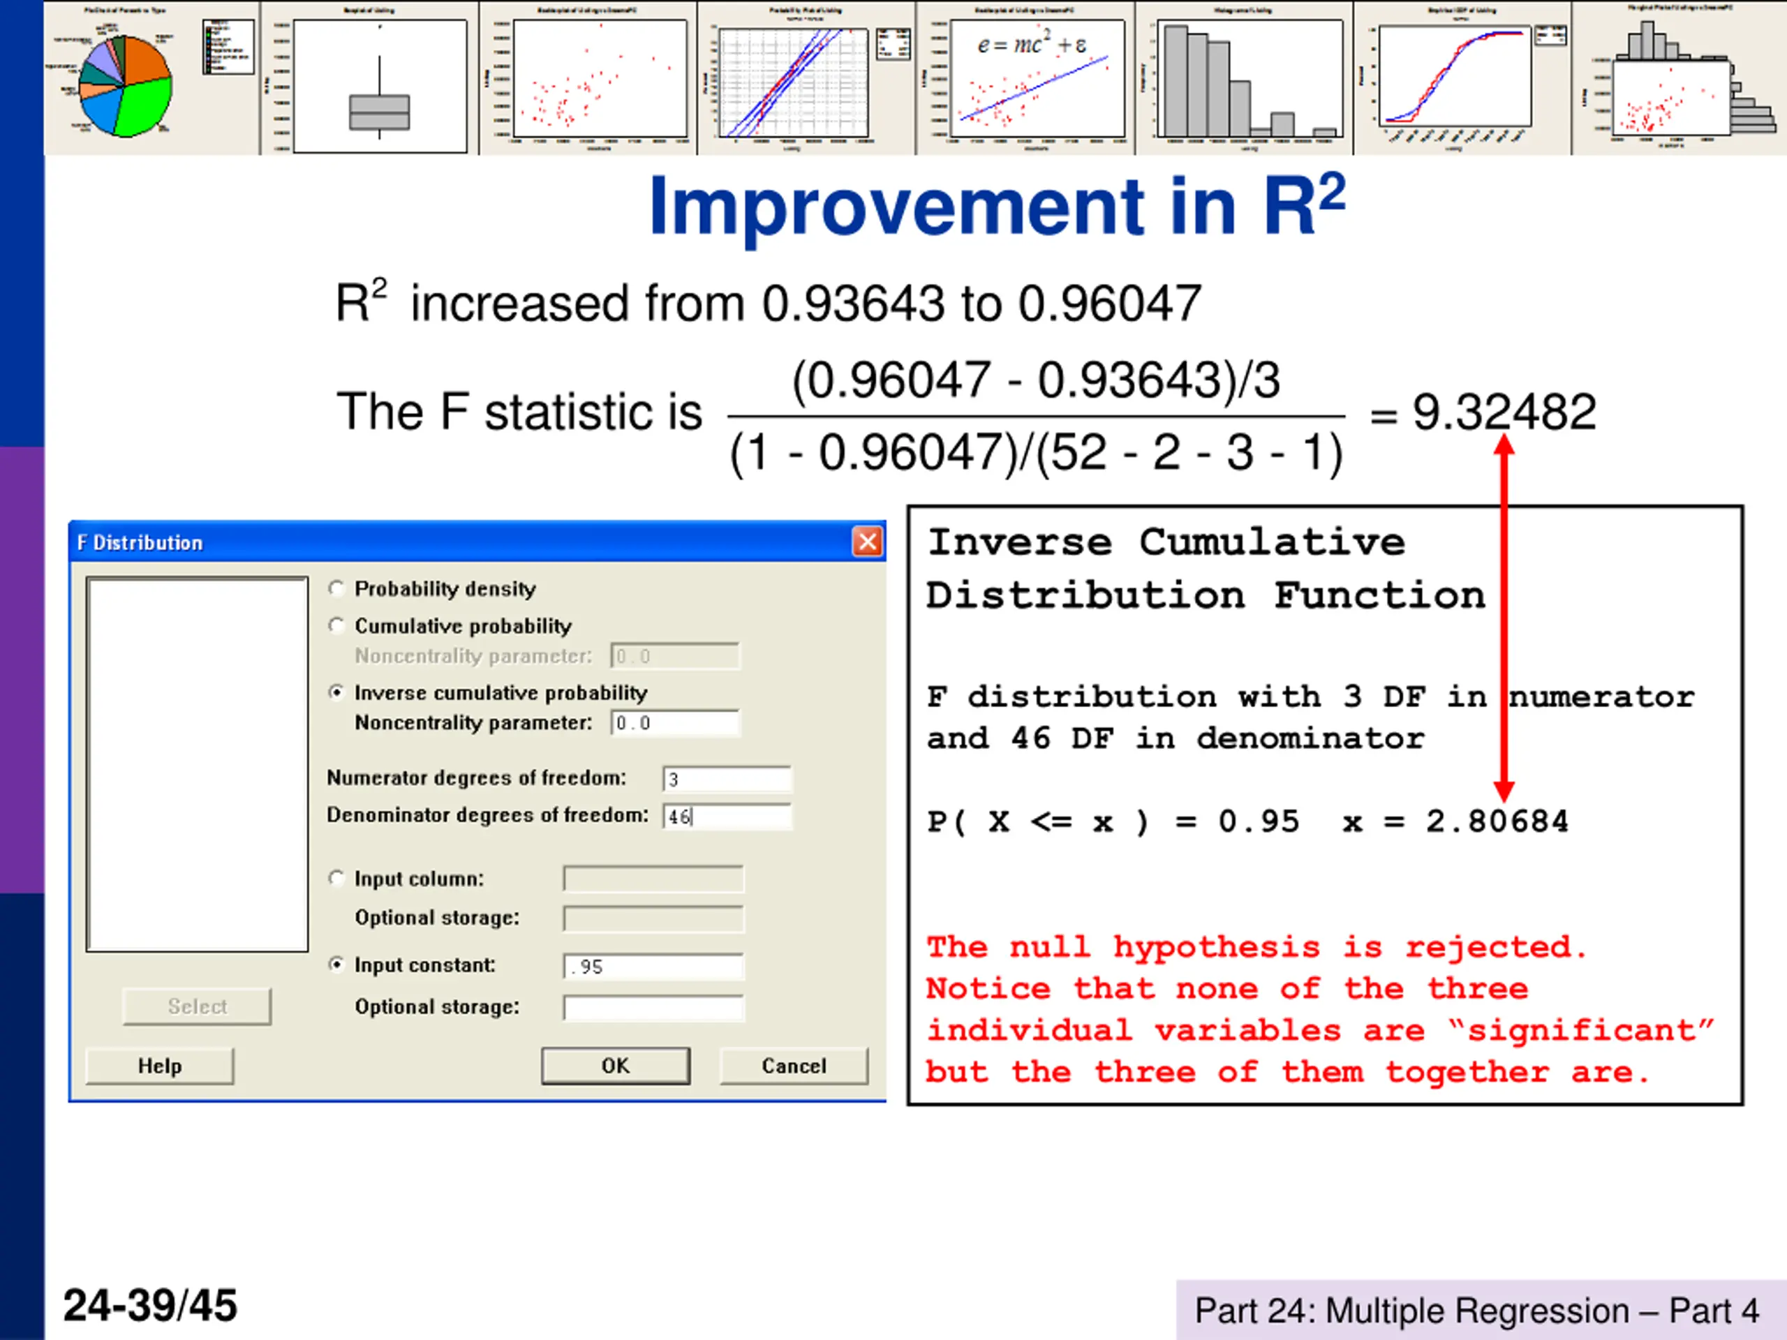Screen dimensions: 1787x1340
Task: Click the e=mc² regression scatterplot thumbnail
Action: pyautogui.click(x=1026, y=78)
